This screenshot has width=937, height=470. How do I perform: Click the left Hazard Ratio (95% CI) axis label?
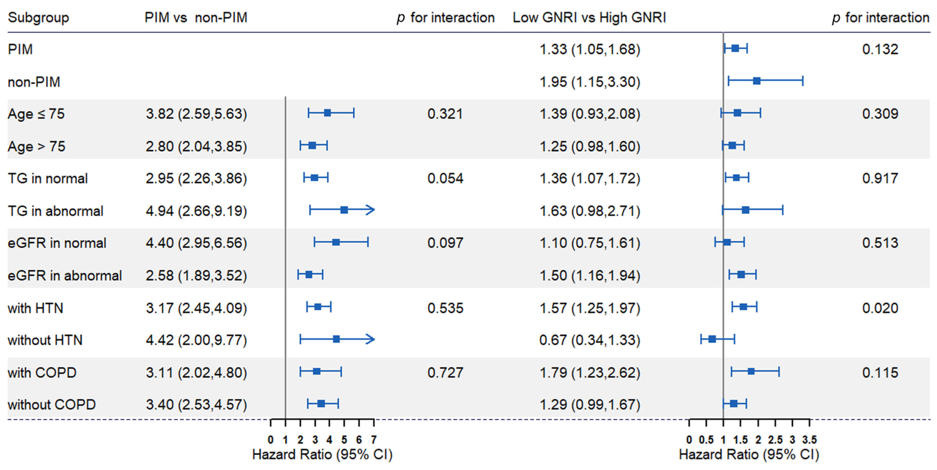click(x=322, y=455)
